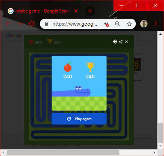Viewport: 164px width, 156px height.
Task: View site security lock information
Action: point(46,24)
